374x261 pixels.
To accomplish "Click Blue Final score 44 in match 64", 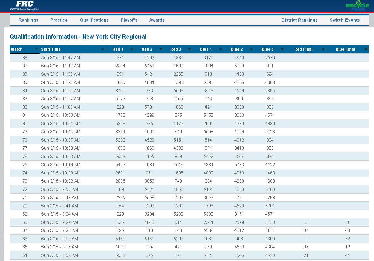I will point(347,255).
